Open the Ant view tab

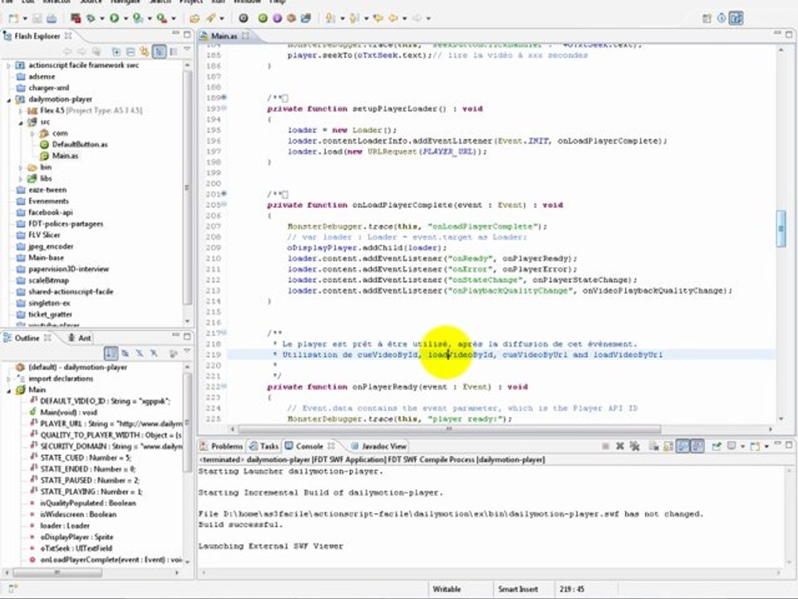pyautogui.click(x=84, y=338)
